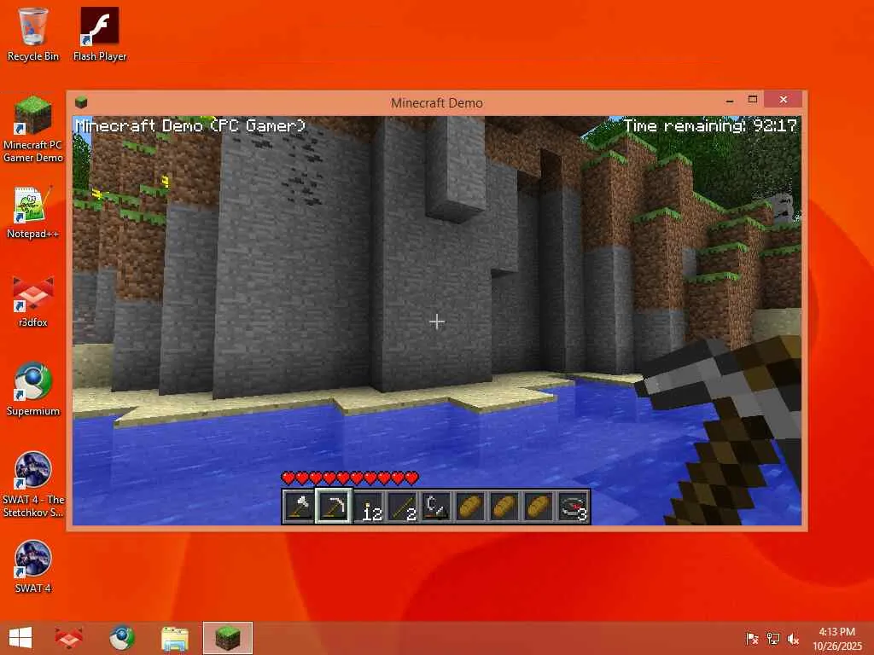The width and height of the screenshot is (874, 655).
Task: Maximize the Minecraft Demo window
Action: click(753, 100)
